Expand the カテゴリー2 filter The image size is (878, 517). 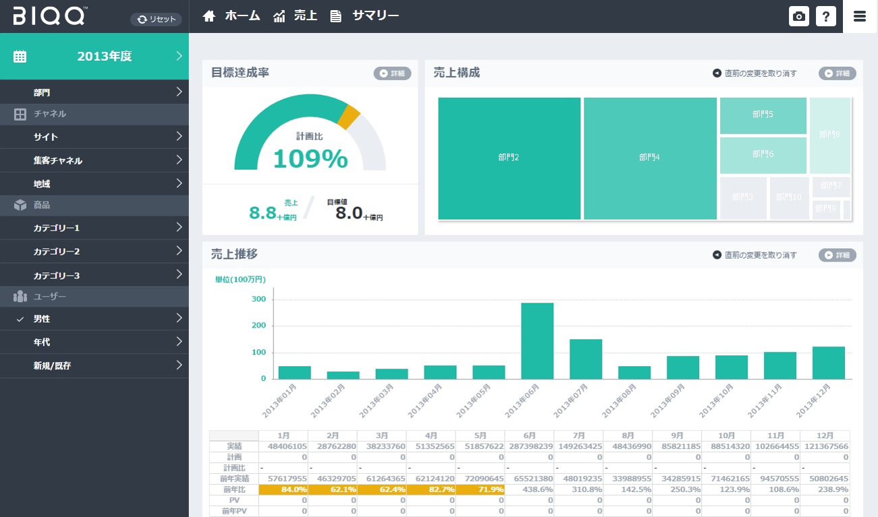94,251
